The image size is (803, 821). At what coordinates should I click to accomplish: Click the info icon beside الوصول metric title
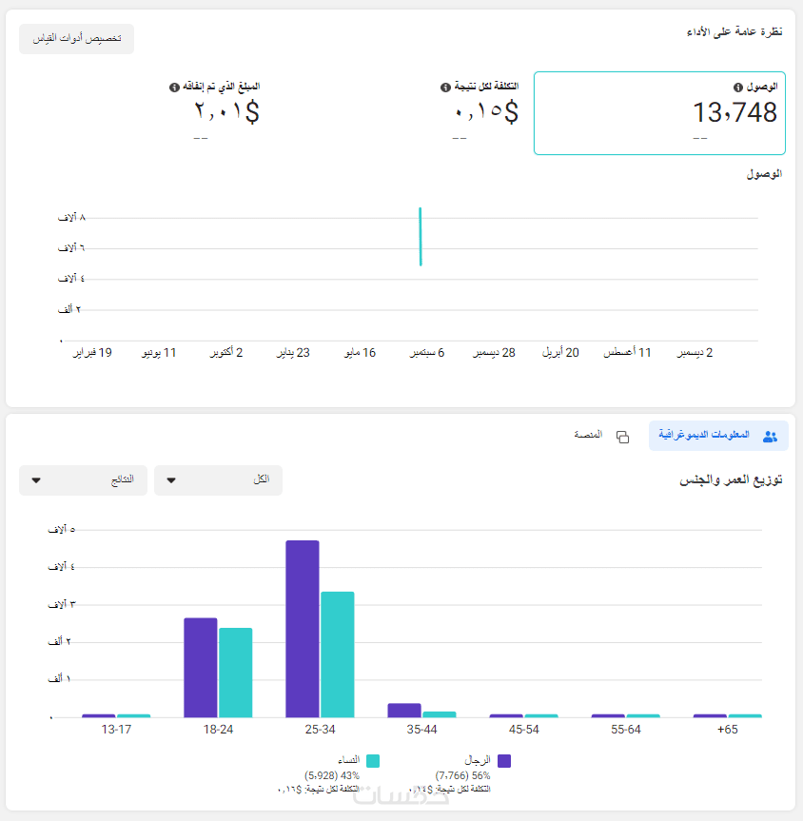pos(737,88)
